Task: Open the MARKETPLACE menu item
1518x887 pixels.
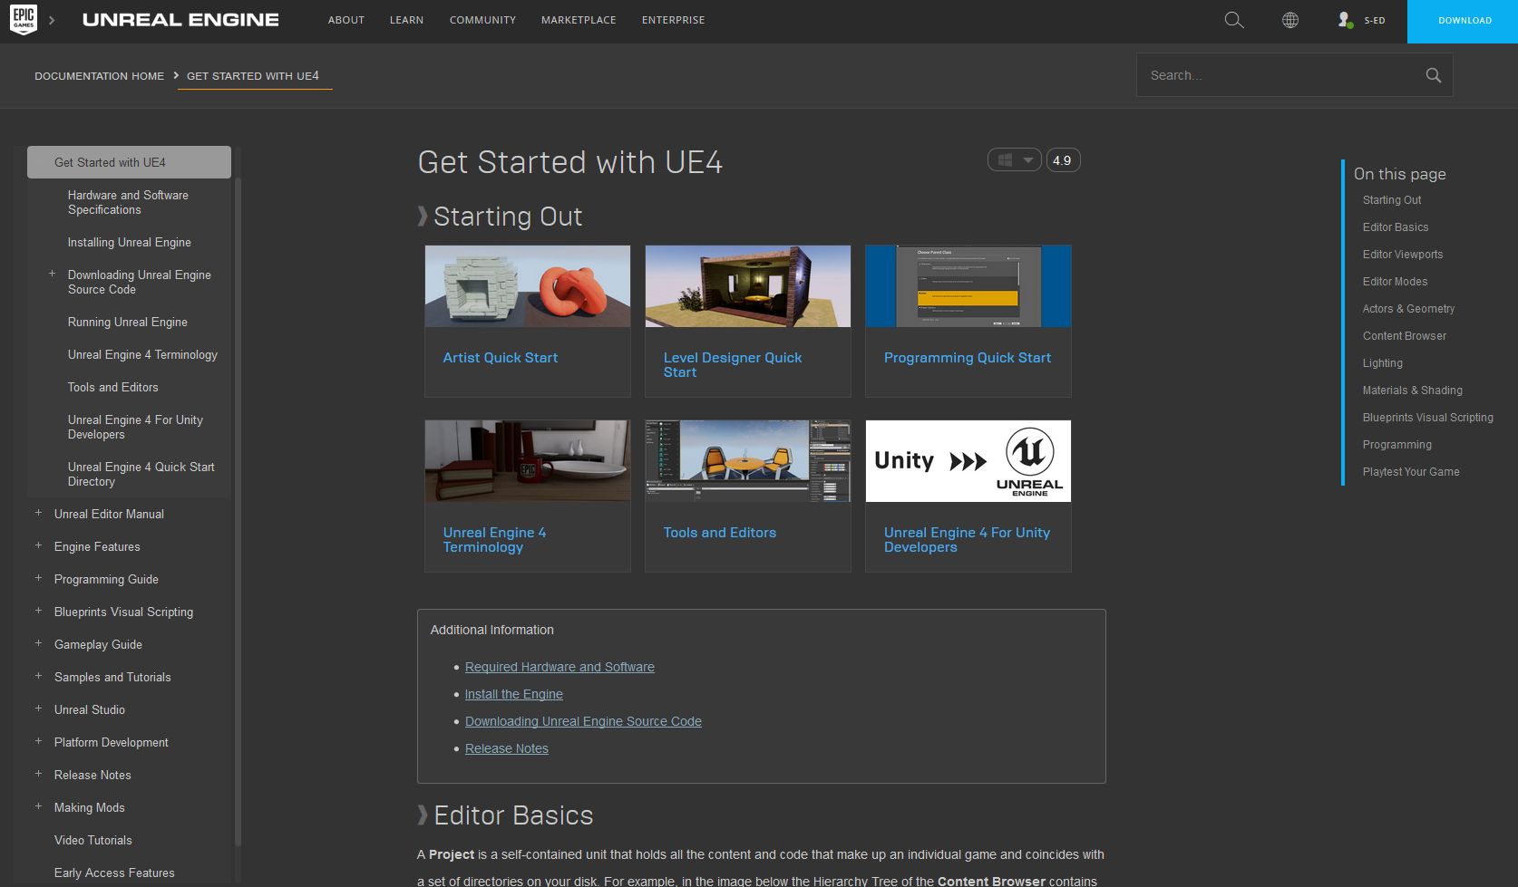Action: pos(579,20)
